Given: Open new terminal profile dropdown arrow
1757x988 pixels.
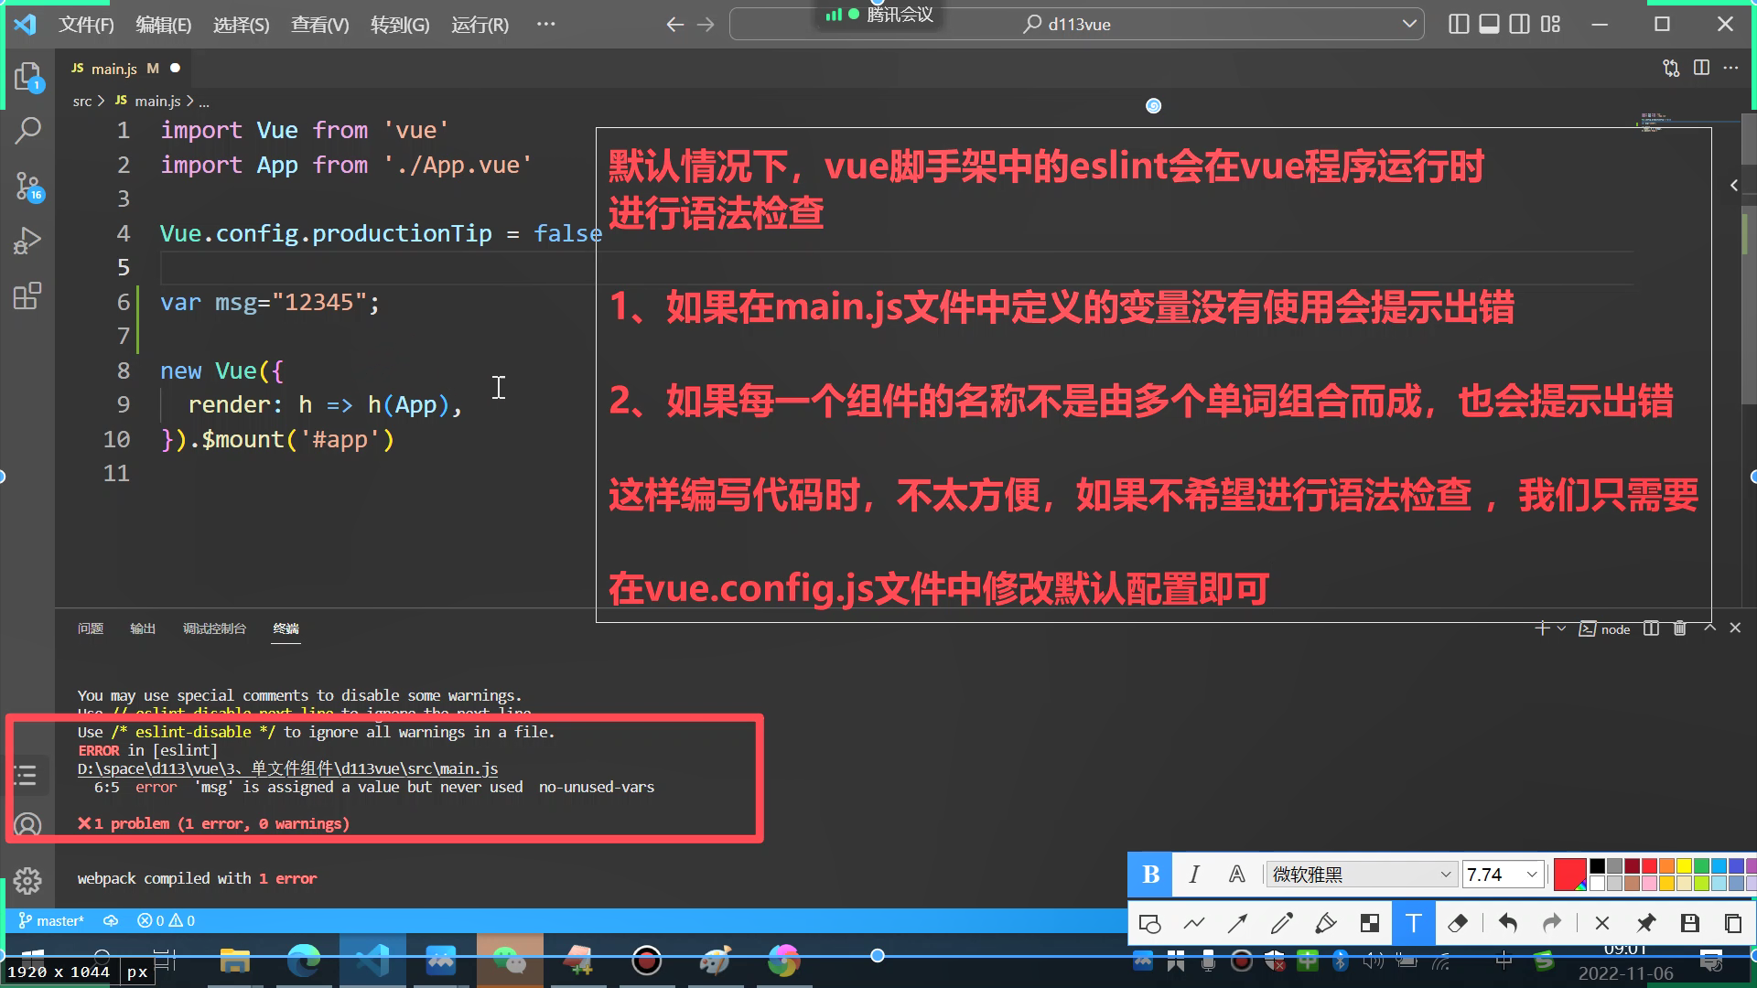Looking at the screenshot, I should 1561,628.
